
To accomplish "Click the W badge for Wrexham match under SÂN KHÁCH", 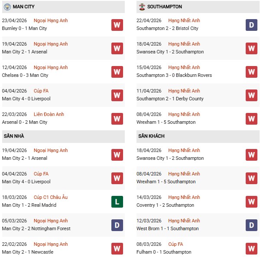I will (x=251, y=178).
